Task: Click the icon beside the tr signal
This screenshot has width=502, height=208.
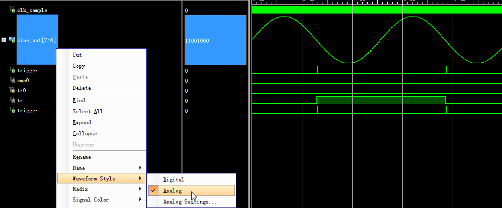Action: tap(13, 100)
